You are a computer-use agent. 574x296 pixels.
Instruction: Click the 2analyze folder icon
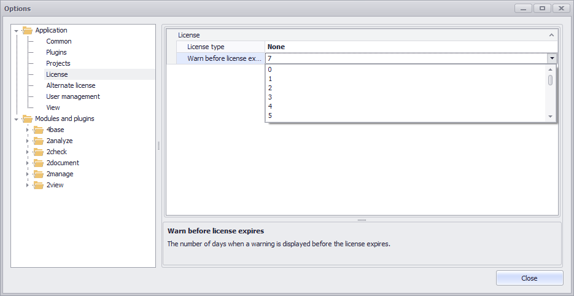click(x=39, y=141)
